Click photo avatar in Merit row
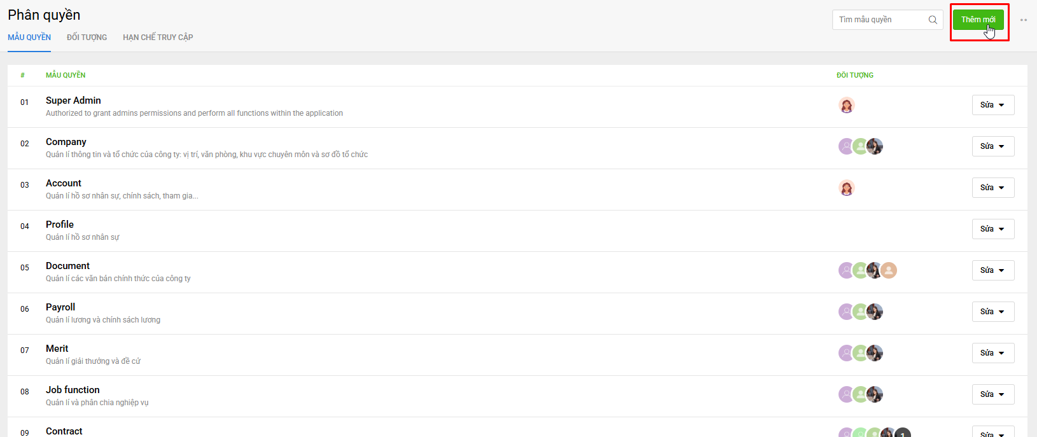 pyautogui.click(x=875, y=353)
